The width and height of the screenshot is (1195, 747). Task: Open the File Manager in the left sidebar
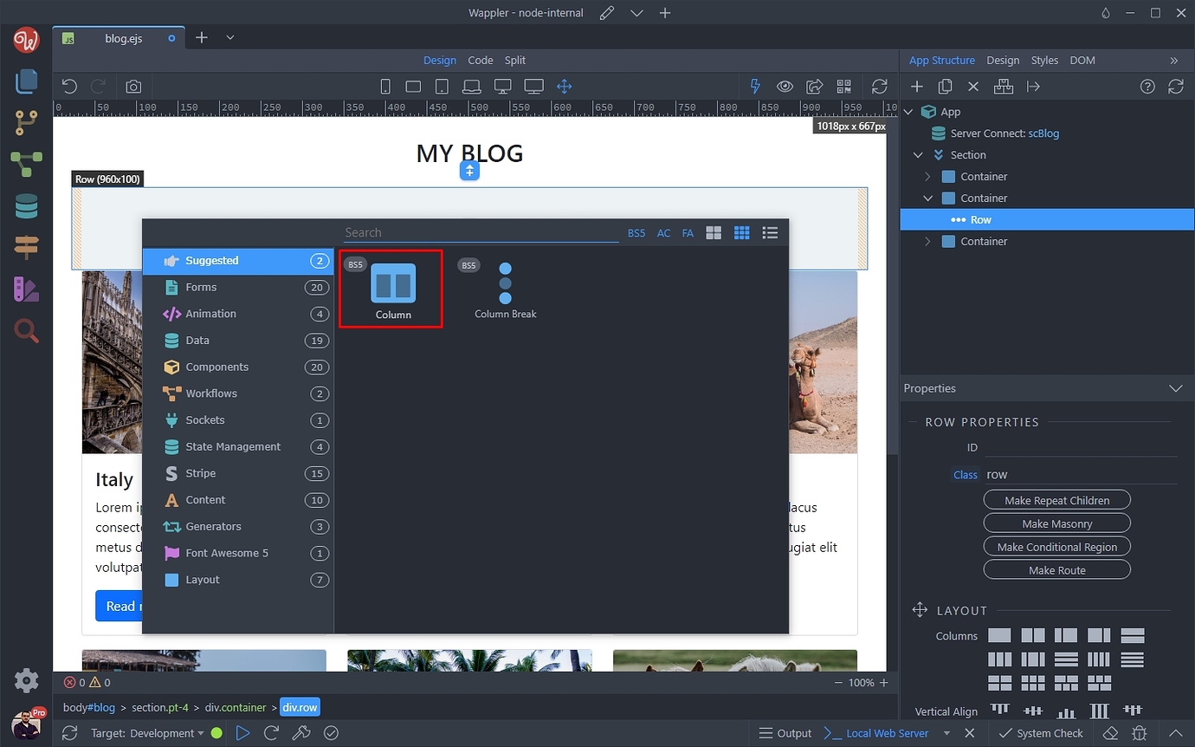(25, 81)
